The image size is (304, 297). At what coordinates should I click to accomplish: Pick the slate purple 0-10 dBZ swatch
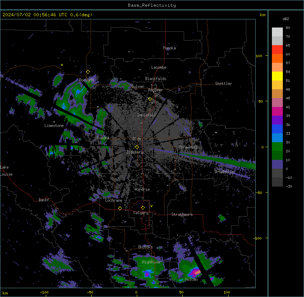click(x=277, y=164)
